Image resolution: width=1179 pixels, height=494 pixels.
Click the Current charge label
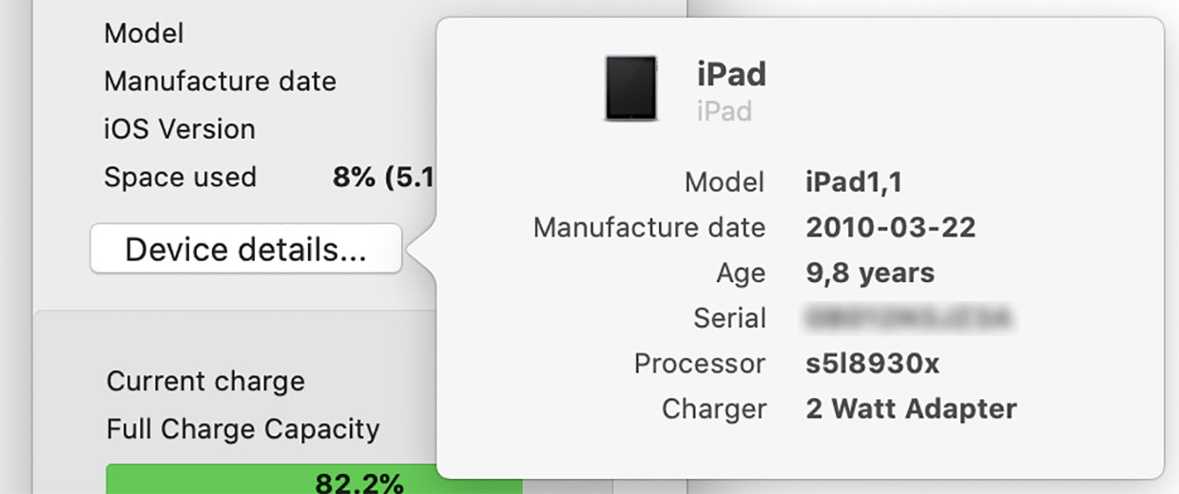(205, 382)
